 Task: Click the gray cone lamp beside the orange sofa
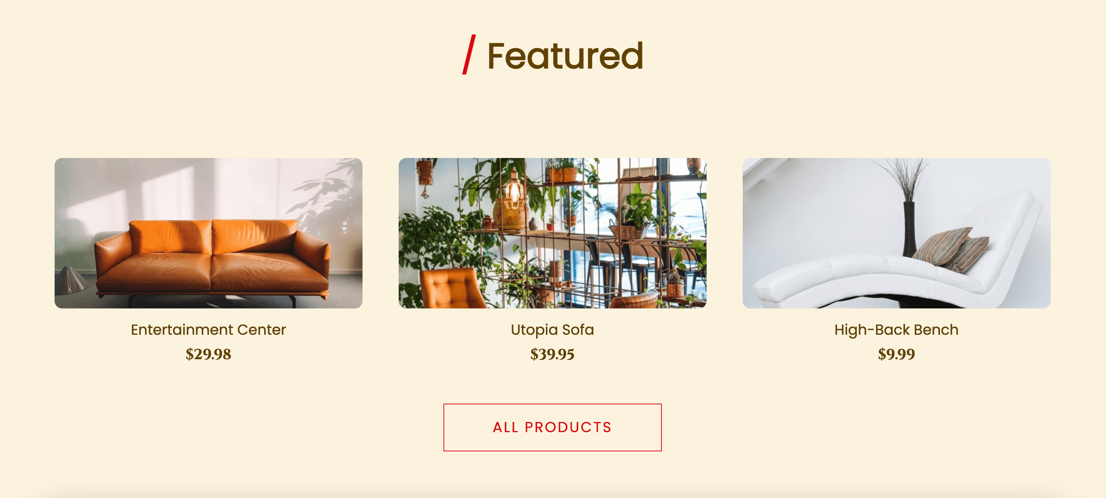(71, 280)
